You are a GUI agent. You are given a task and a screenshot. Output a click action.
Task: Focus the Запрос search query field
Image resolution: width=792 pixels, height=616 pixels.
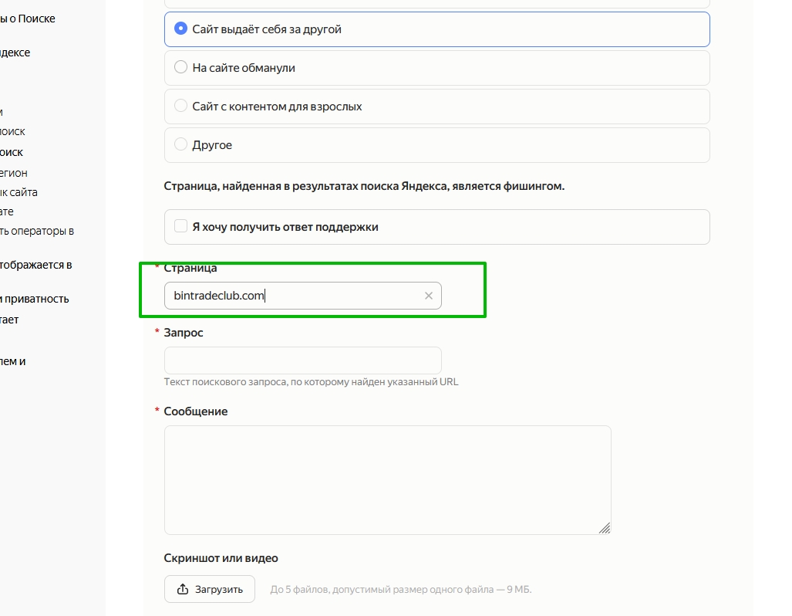coord(302,360)
